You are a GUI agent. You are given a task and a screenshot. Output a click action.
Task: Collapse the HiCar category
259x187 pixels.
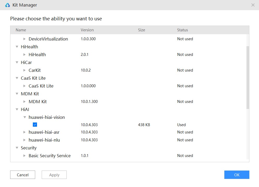tap(17, 62)
